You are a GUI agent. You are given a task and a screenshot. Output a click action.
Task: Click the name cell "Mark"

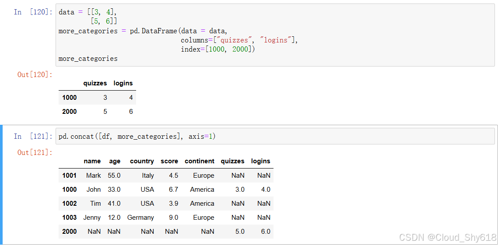pyautogui.click(x=93, y=176)
